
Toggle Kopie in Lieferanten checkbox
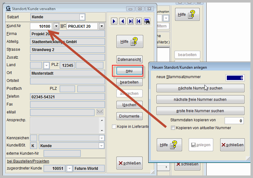click(114, 127)
